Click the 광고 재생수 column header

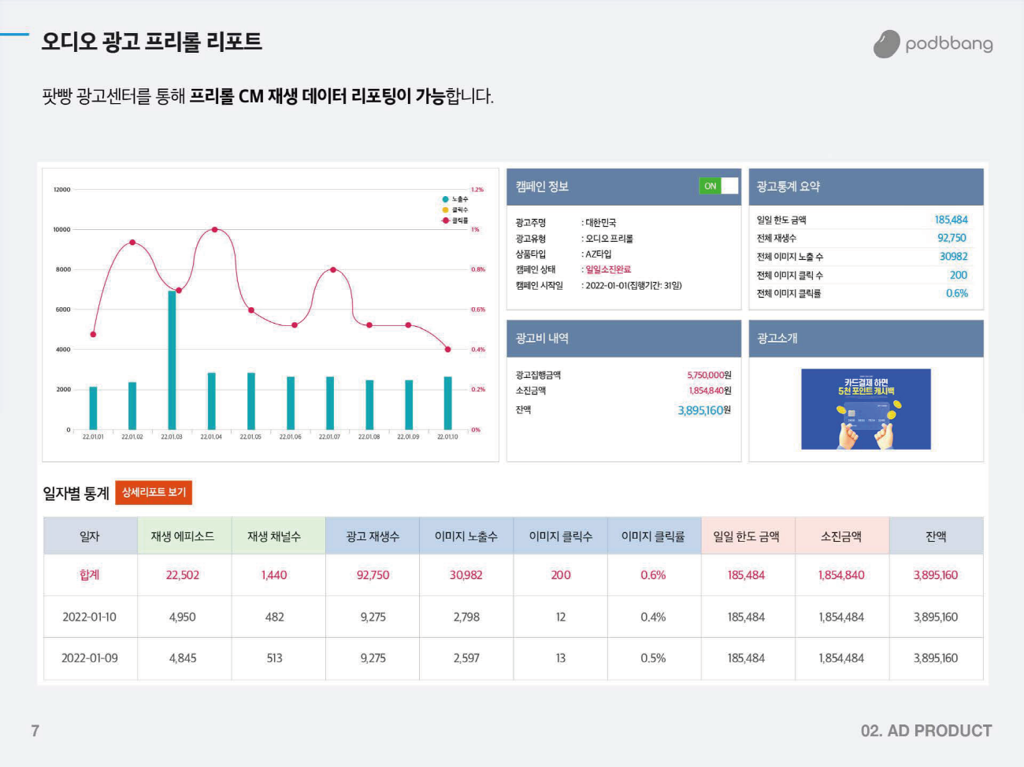click(x=373, y=536)
